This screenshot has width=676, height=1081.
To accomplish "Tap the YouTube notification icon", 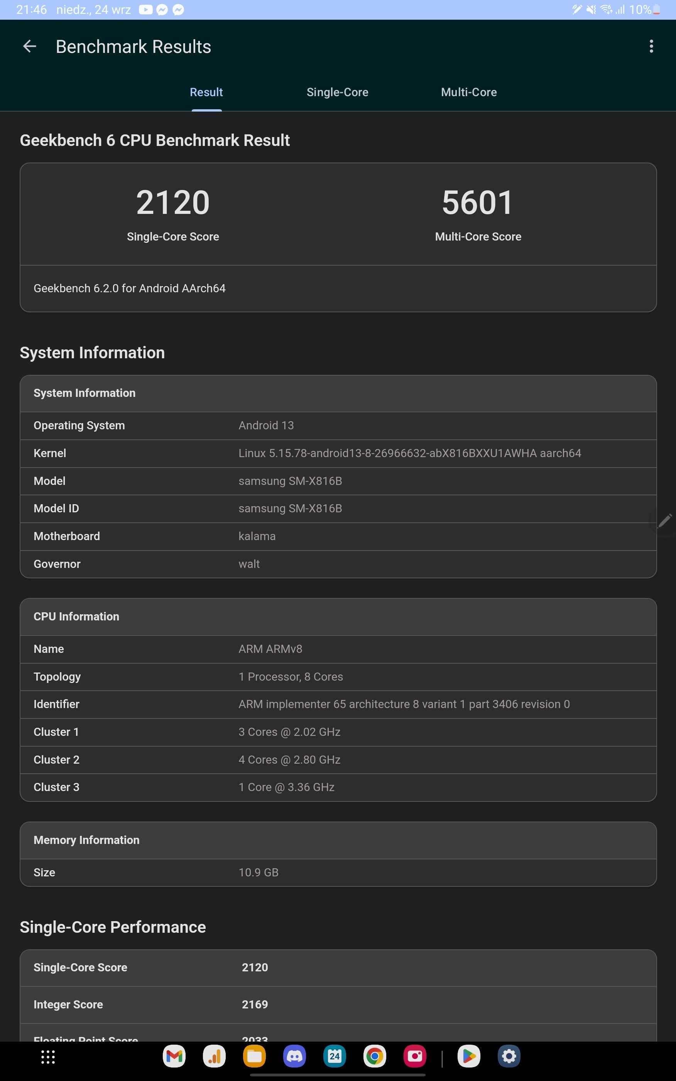I will (x=145, y=9).
